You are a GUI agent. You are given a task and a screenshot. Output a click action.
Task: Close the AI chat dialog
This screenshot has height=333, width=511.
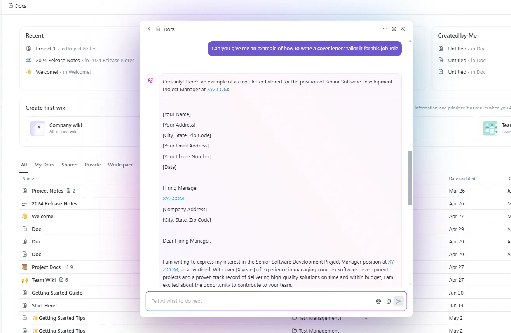pyautogui.click(x=403, y=29)
